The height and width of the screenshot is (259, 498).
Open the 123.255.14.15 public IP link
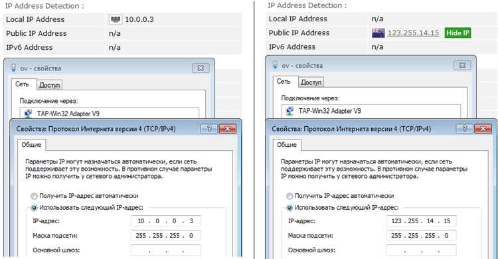click(413, 33)
